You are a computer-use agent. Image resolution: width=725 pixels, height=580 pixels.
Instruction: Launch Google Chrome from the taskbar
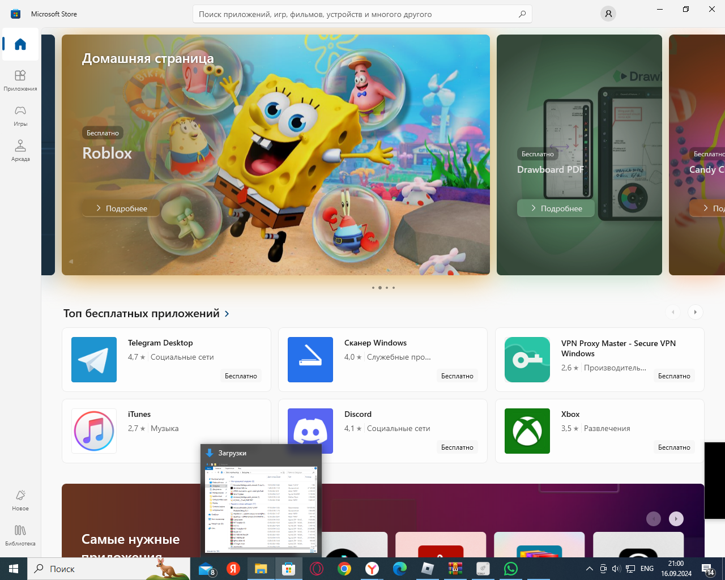pyautogui.click(x=344, y=569)
